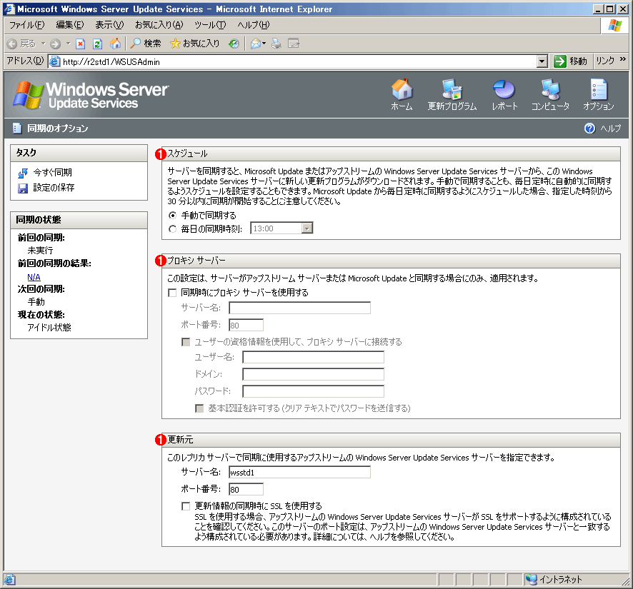The image size is (633, 589).
Task: Click 設定の保存 save floppy icon
Action: (x=23, y=188)
